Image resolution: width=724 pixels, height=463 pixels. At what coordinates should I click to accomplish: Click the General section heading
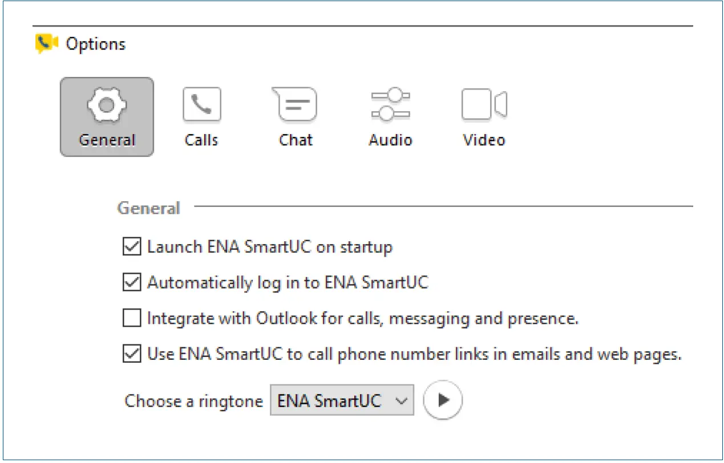148,208
